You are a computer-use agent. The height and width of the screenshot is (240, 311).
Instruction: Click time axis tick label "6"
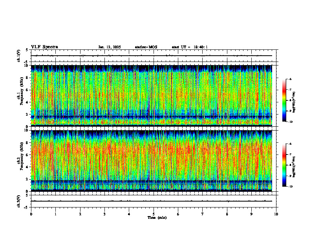click(x=178, y=214)
